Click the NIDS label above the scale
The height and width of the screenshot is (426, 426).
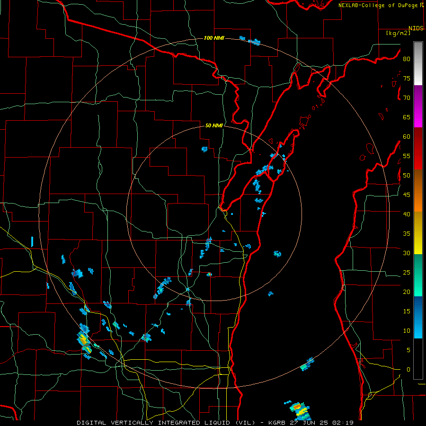416,28
